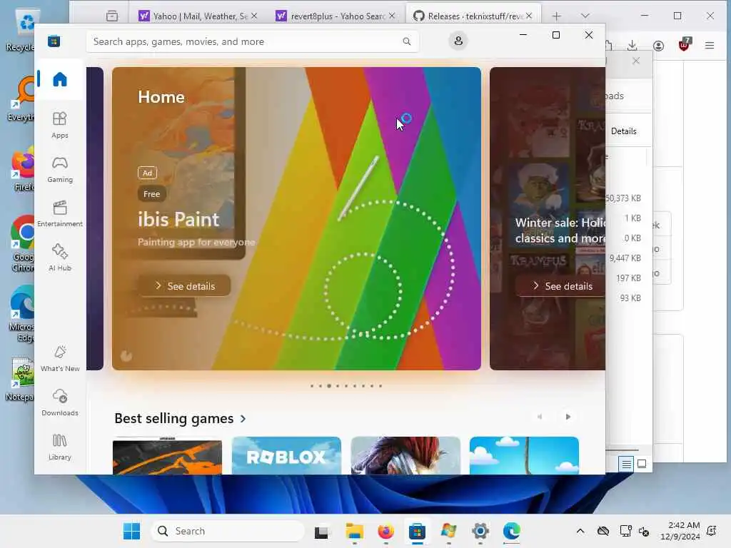The height and width of the screenshot is (548, 731).
Task: Open Firefox View icon in tab bar
Action: point(112,16)
